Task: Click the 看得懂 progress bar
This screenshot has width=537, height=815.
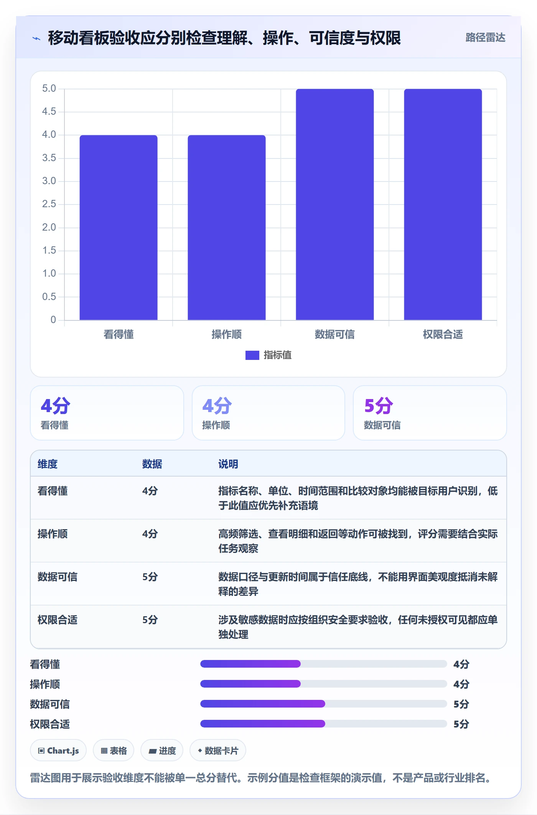Action: 323,664
